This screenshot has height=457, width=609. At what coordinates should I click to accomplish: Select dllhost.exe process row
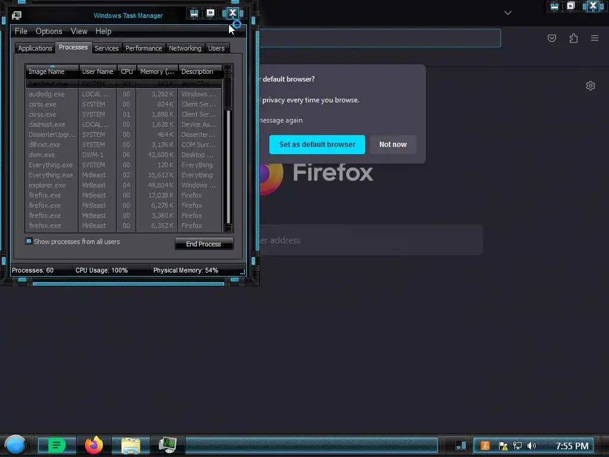[124, 145]
